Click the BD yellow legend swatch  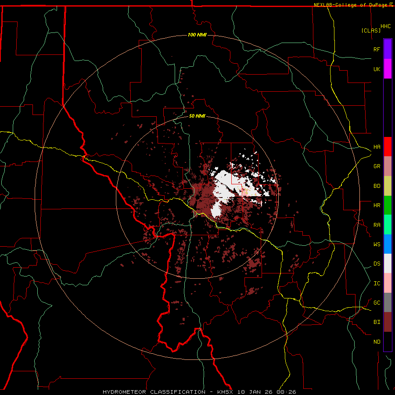coord(388,186)
